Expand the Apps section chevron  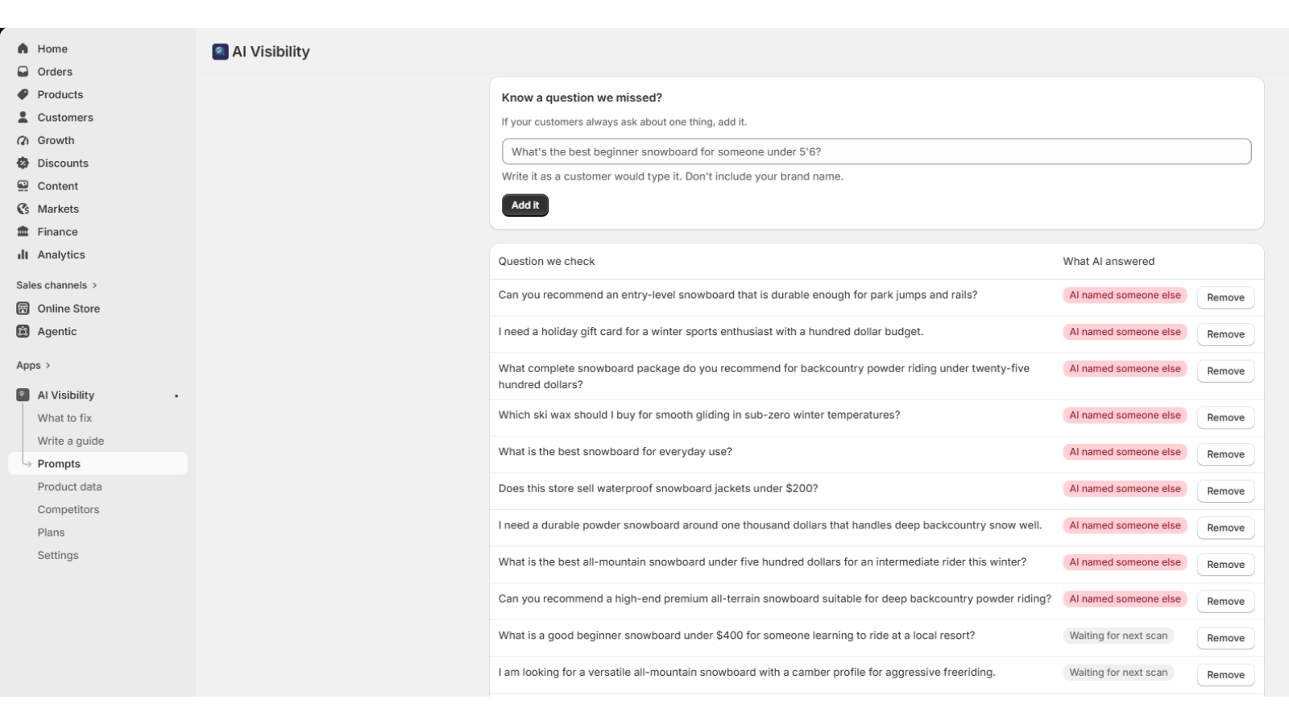(48, 366)
